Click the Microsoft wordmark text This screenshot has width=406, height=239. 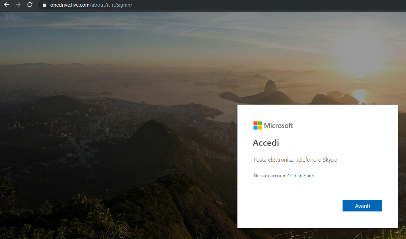click(278, 125)
